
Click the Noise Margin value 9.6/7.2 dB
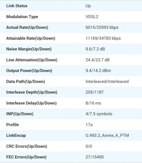pyautogui.click(x=95, y=49)
